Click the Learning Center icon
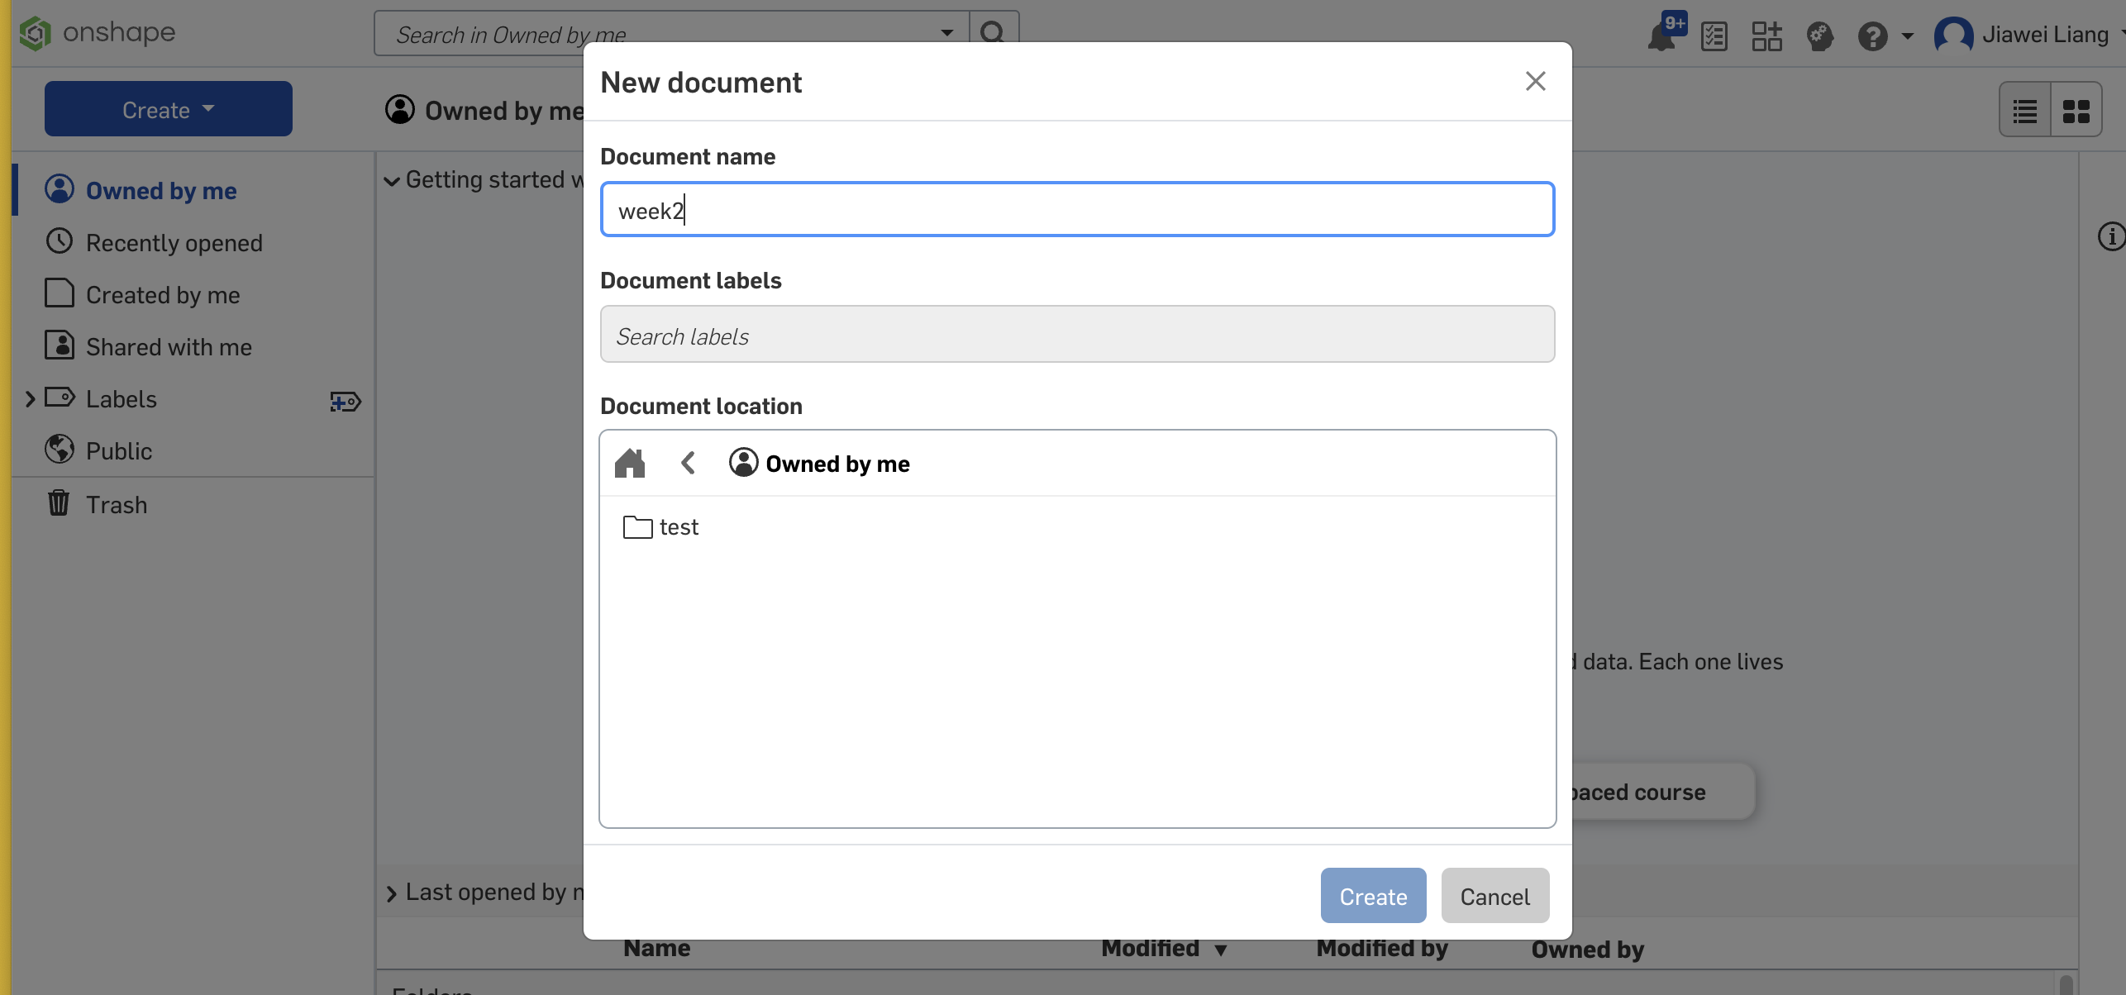 coord(1819,36)
